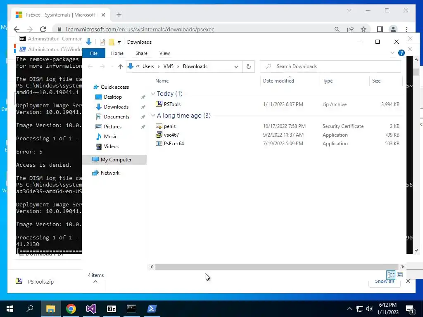
Task: Close the PsExec Sysinternals tab
Action: click(103, 15)
